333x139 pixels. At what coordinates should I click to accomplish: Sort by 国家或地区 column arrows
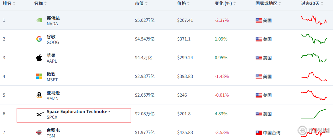point(280,4)
